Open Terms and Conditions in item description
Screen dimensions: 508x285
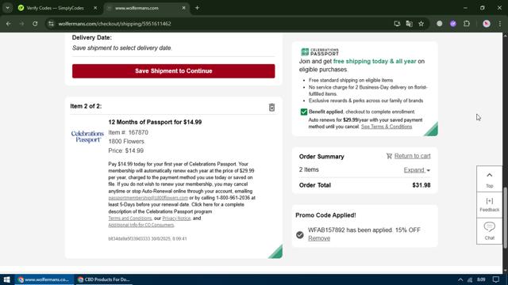[130, 218]
